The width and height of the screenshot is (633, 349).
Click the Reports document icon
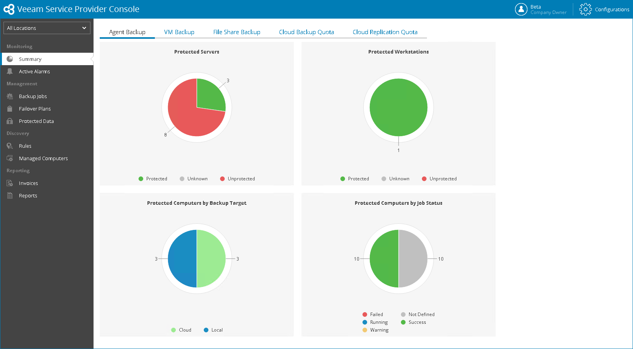(x=10, y=195)
